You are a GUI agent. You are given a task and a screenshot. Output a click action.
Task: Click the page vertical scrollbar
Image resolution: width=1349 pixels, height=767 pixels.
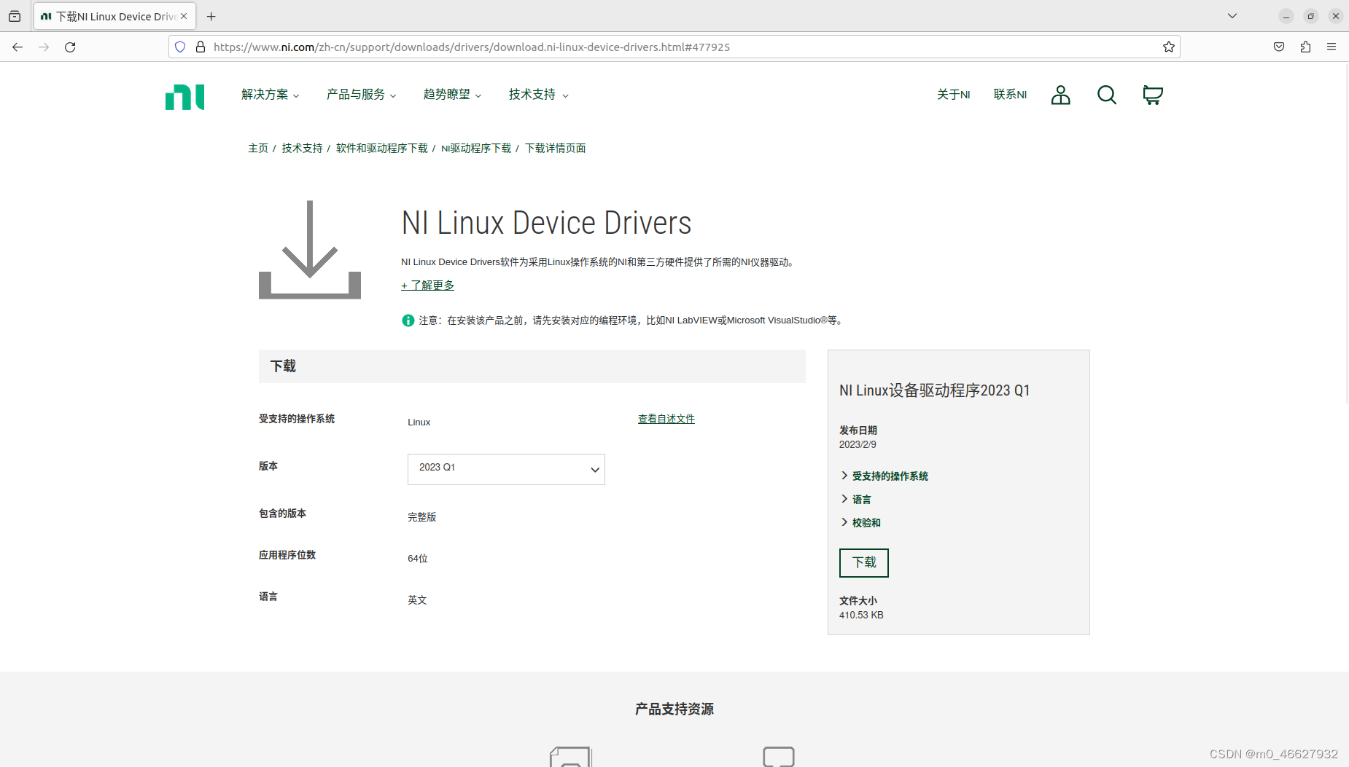click(x=1345, y=233)
